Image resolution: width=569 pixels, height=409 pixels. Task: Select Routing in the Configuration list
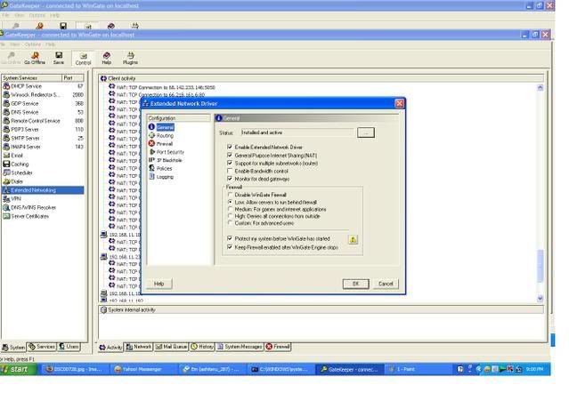[x=161, y=135]
